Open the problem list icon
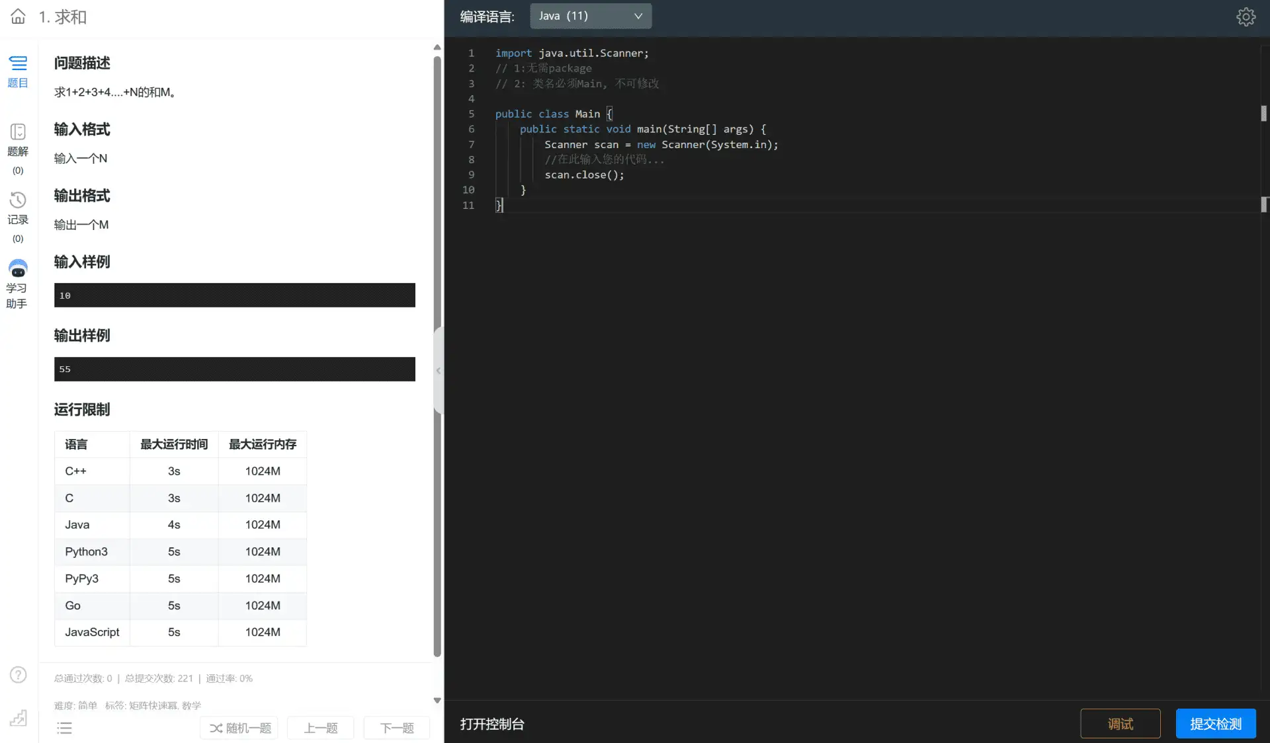Image resolution: width=1270 pixels, height=743 pixels. 64,728
